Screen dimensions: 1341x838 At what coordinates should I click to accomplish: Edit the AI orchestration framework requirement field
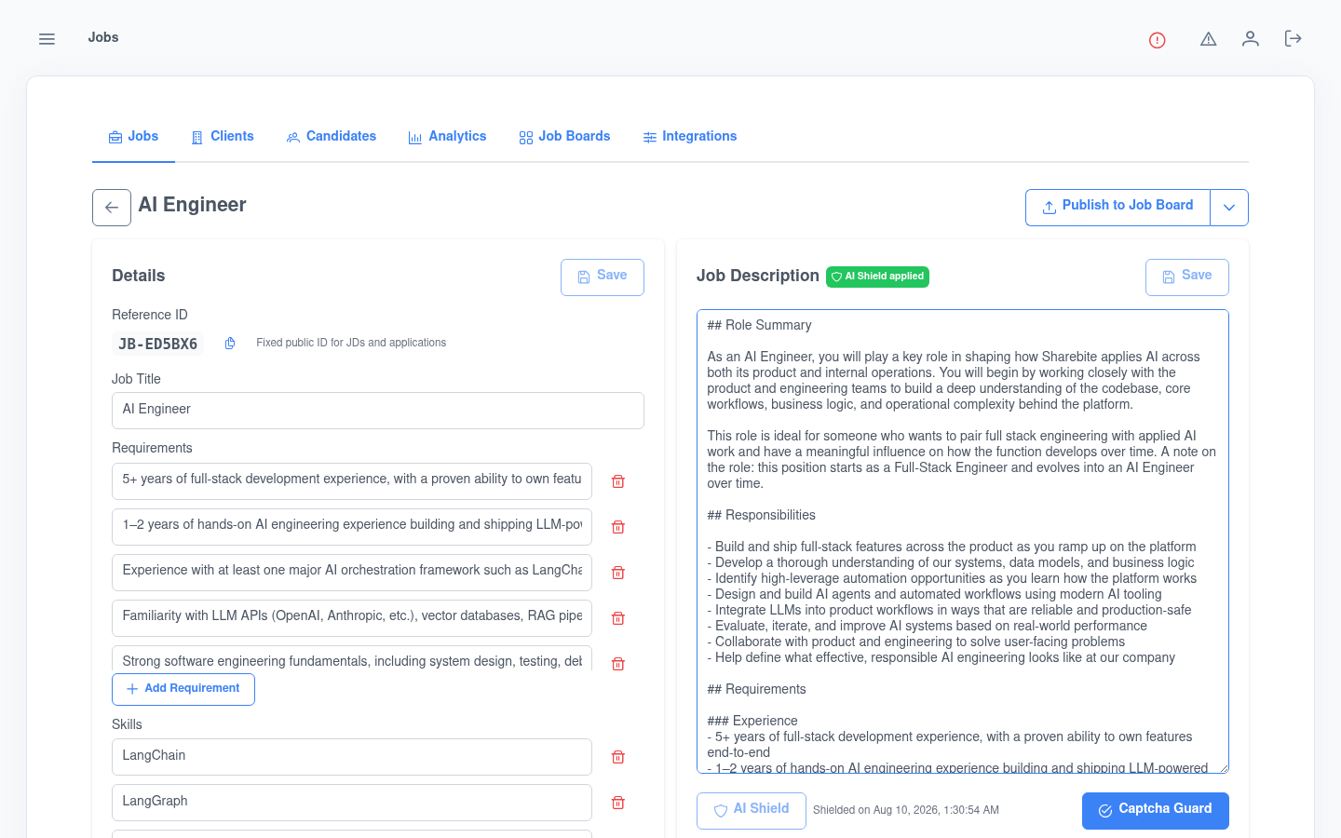(x=352, y=573)
